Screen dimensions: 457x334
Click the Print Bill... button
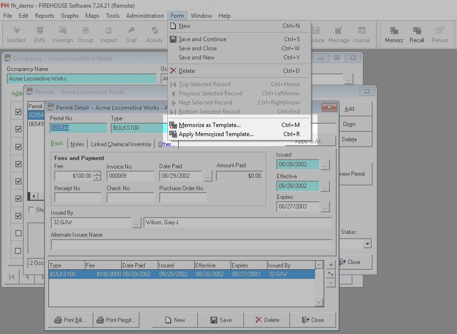click(70, 320)
